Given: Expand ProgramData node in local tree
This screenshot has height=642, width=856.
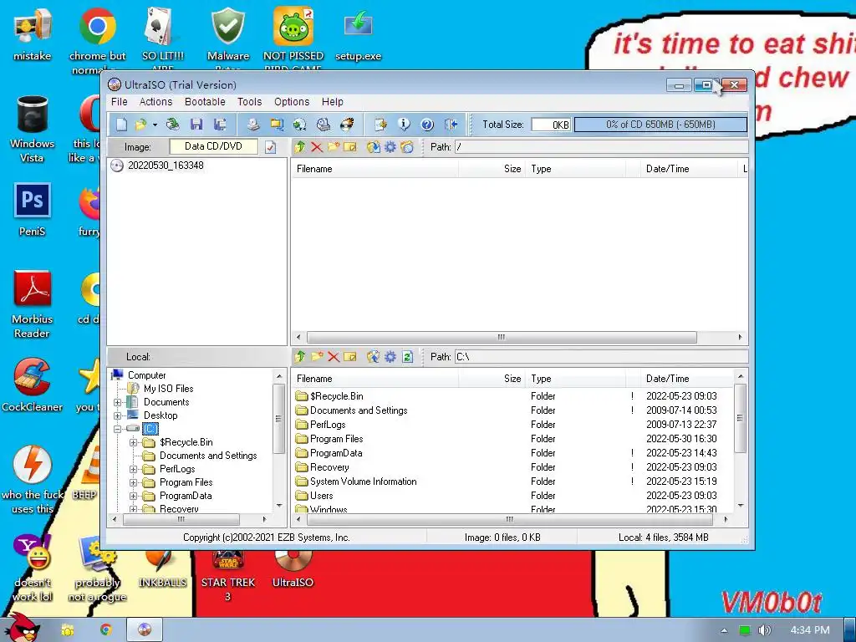Looking at the screenshot, I should coord(133,496).
